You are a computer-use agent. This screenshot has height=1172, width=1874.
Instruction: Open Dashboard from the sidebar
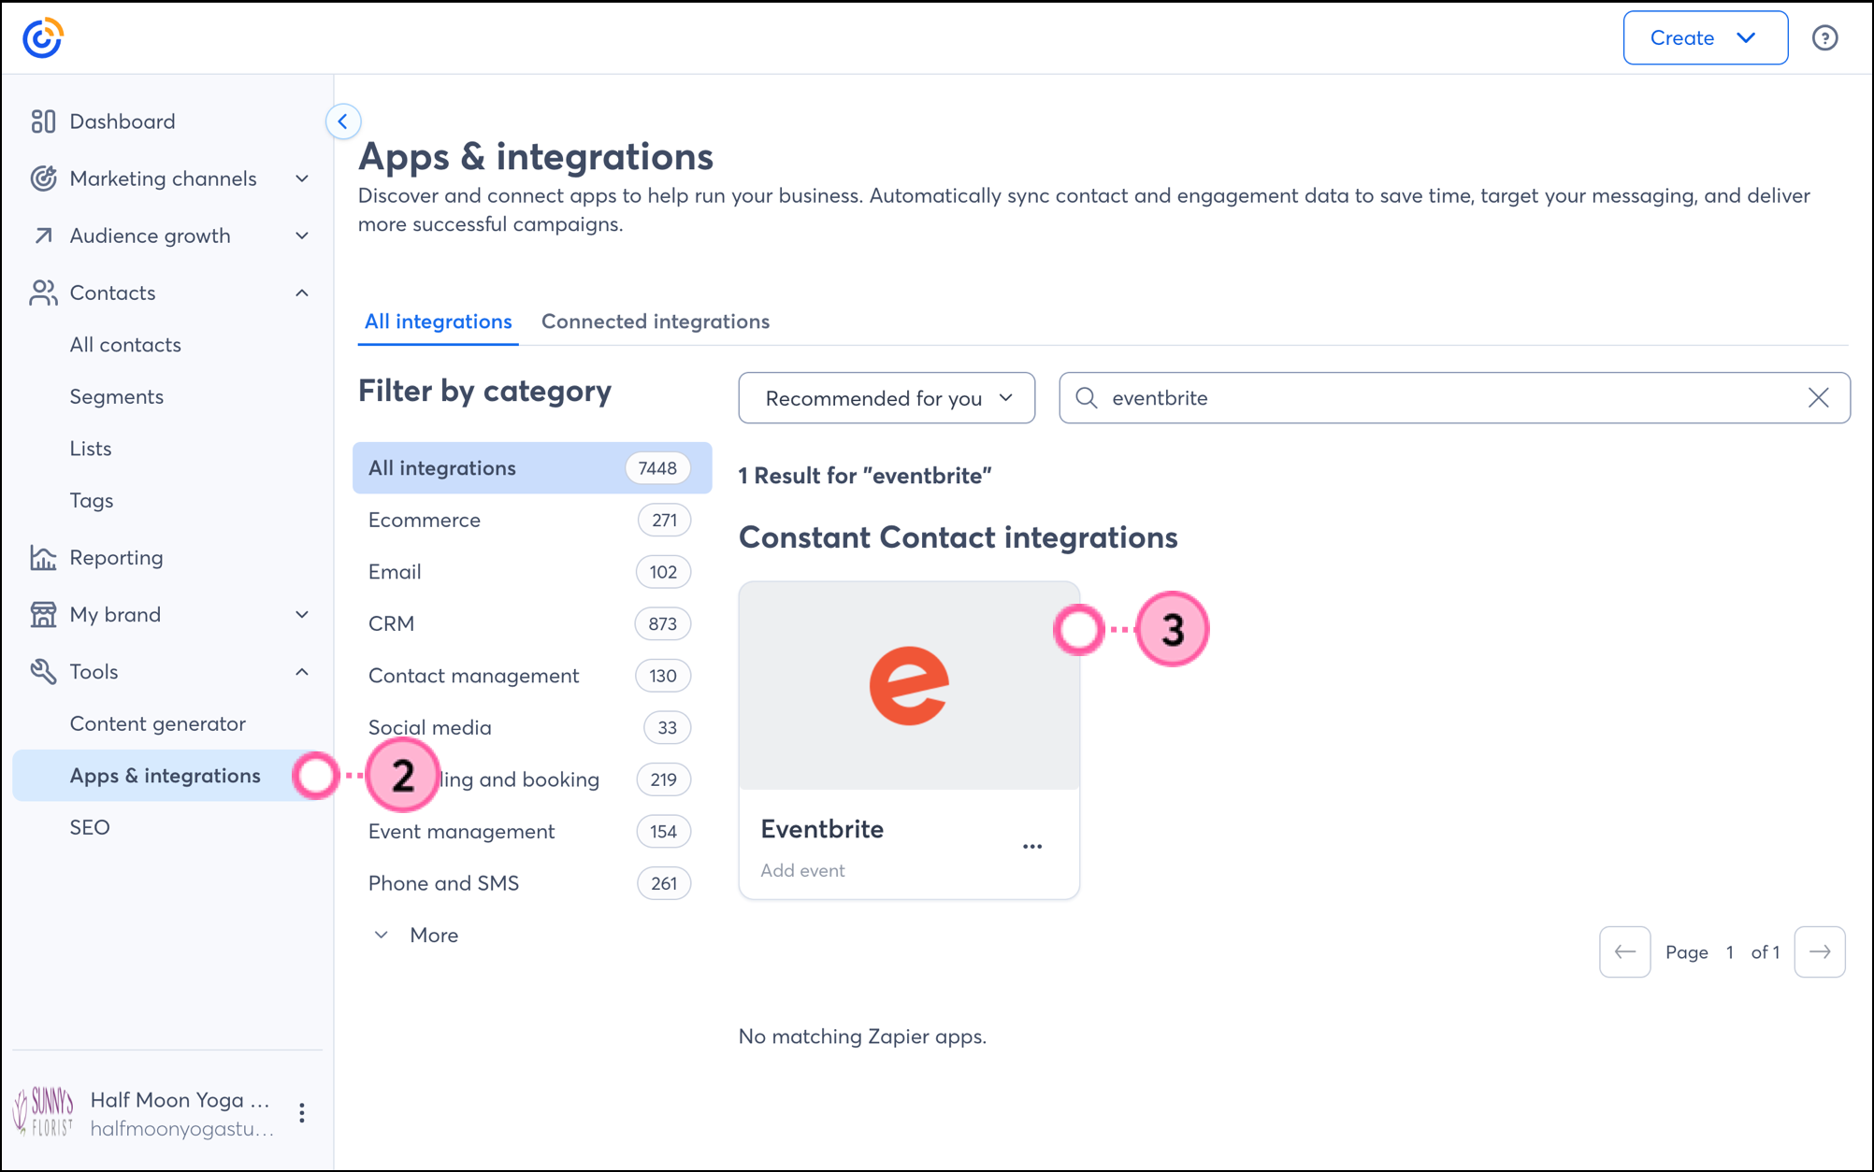pos(123,121)
